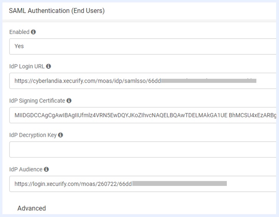This screenshot has height=217, width=279.
Task: Click the redacted part of the Login URL
Action: 208,81
